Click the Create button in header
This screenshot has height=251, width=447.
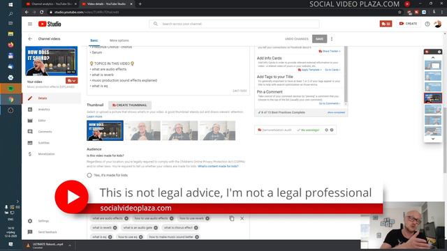coord(408,24)
